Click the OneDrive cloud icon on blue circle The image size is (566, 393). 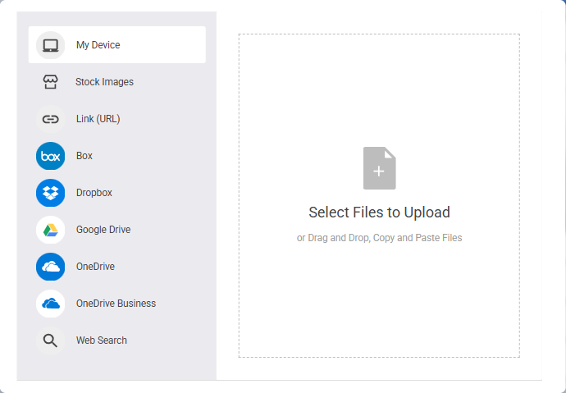(51, 267)
